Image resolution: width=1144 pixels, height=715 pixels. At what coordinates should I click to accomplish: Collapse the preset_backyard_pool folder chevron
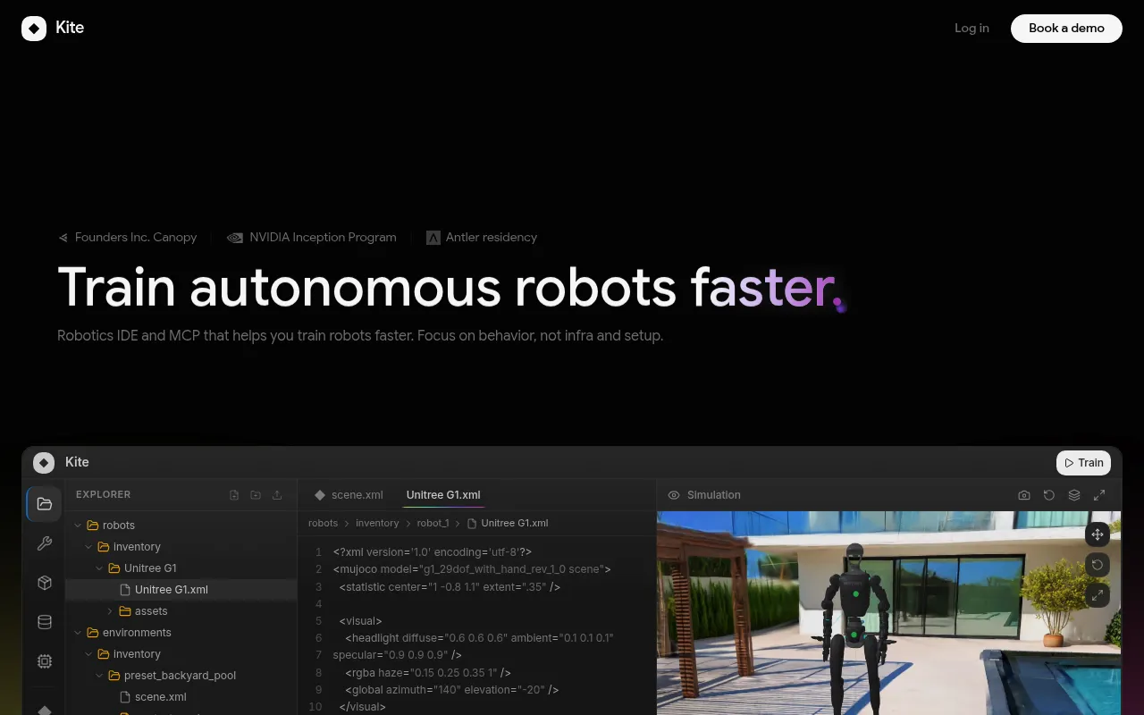(x=99, y=676)
